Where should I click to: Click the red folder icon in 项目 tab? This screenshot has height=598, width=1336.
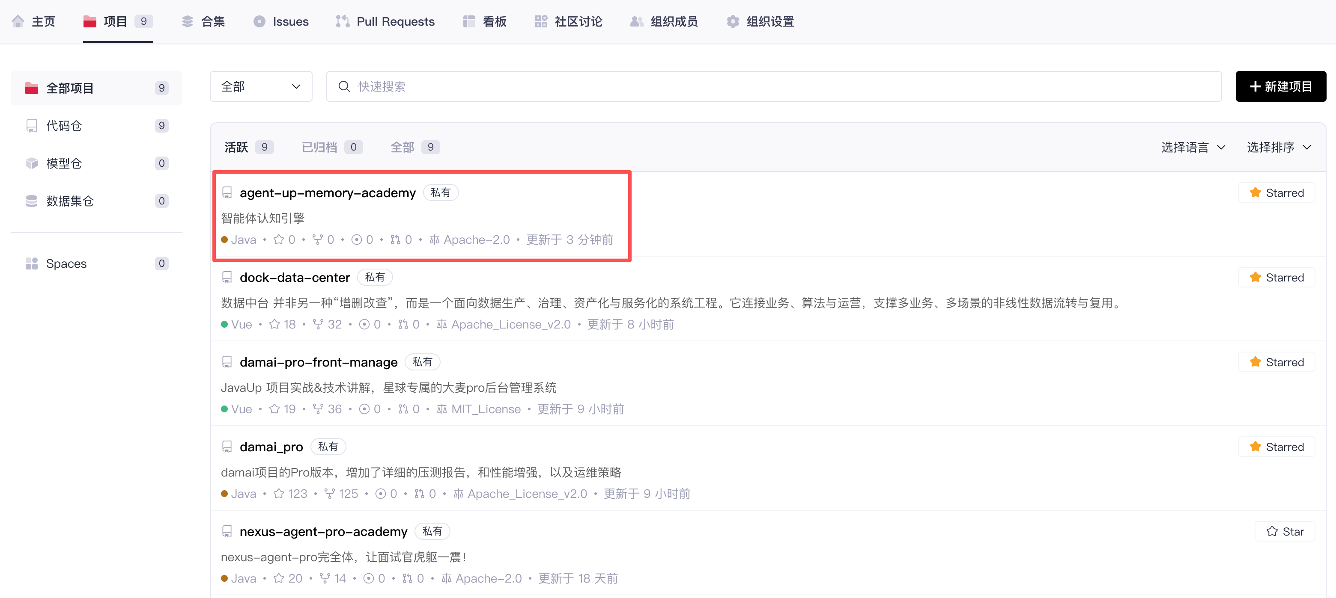(x=90, y=21)
